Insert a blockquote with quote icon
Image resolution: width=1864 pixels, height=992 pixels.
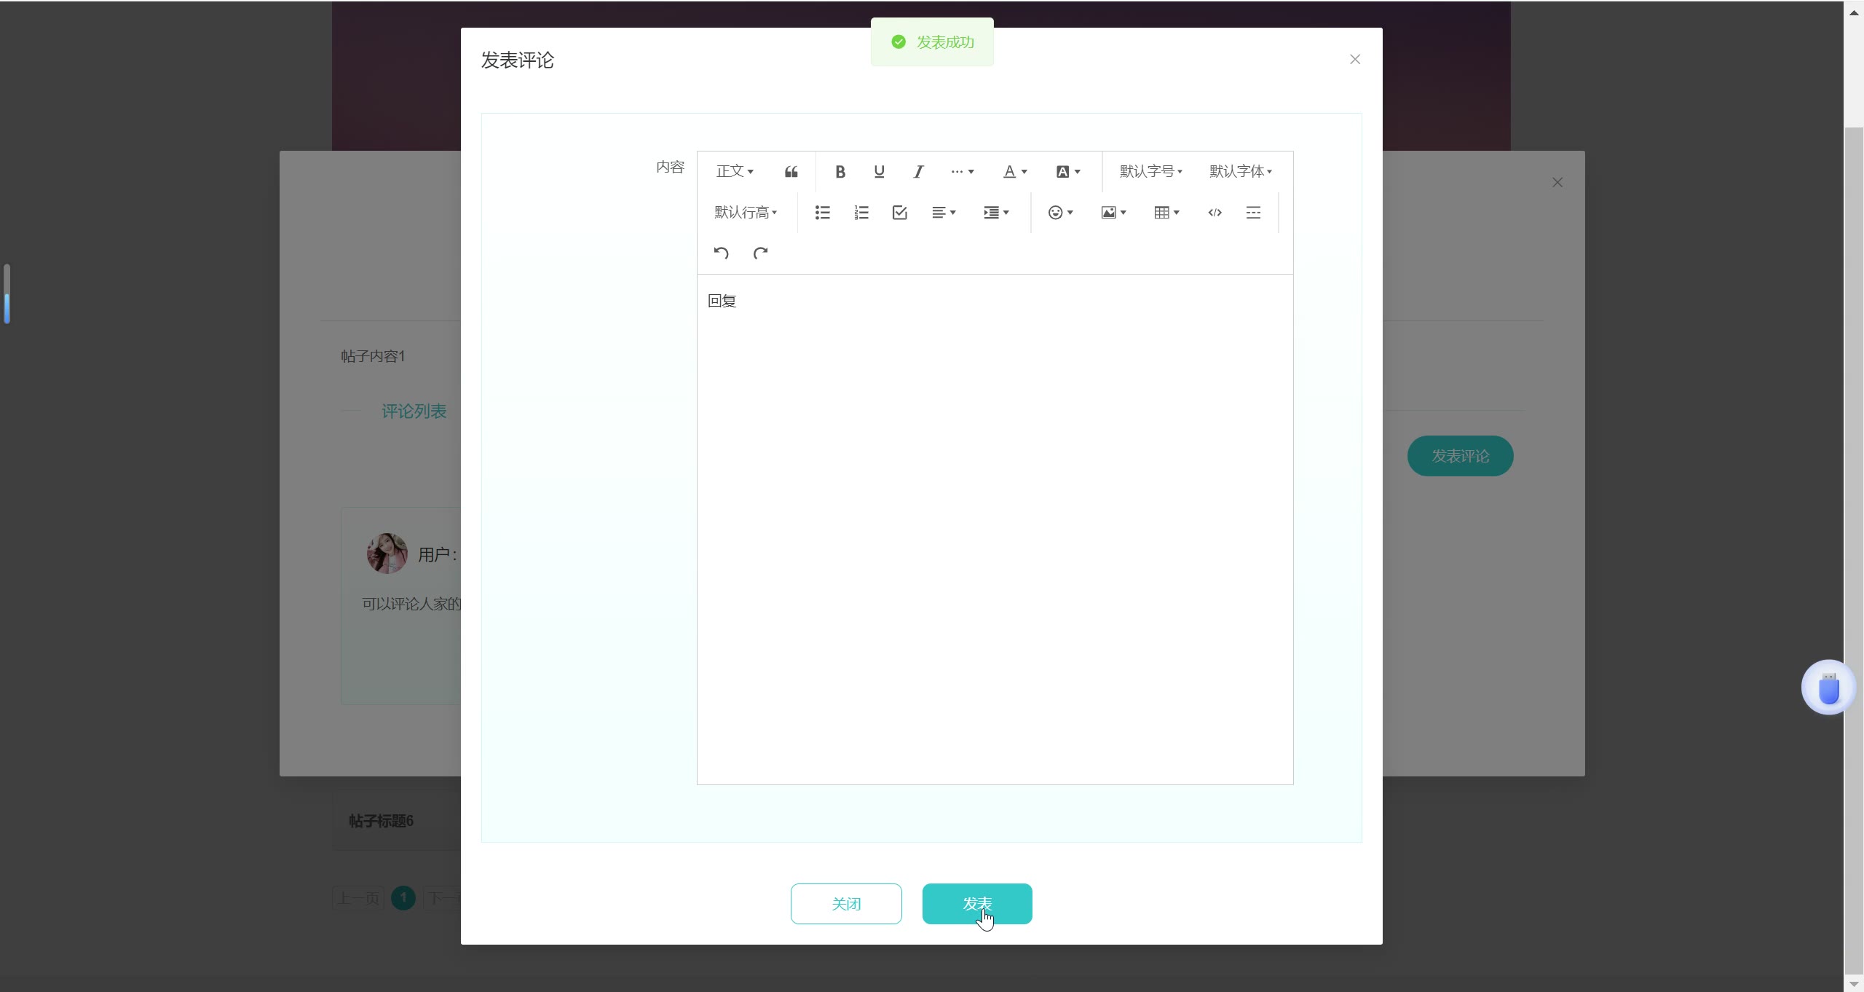[791, 172]
